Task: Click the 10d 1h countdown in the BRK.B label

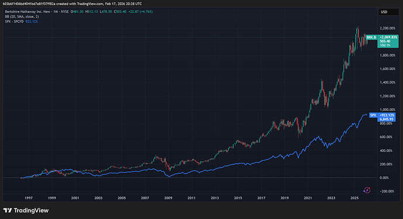Action: click(385, 45)
